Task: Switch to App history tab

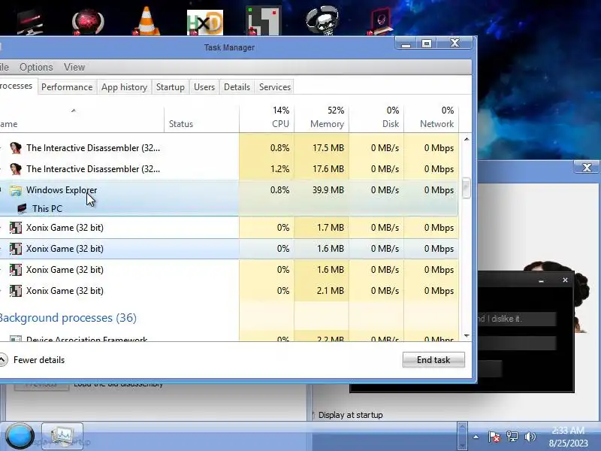Action: 124,87
